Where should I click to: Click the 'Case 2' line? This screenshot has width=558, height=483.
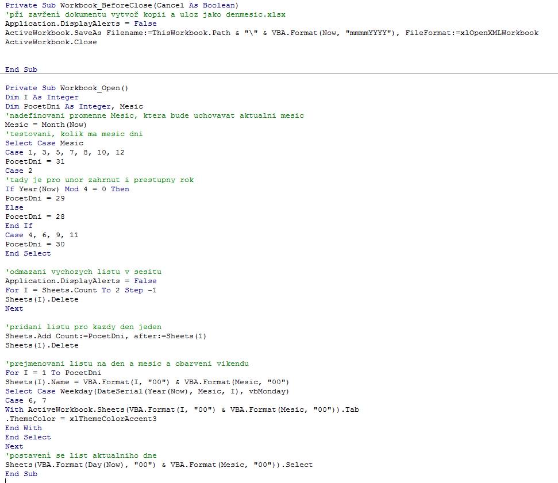(x=19, y=171)
